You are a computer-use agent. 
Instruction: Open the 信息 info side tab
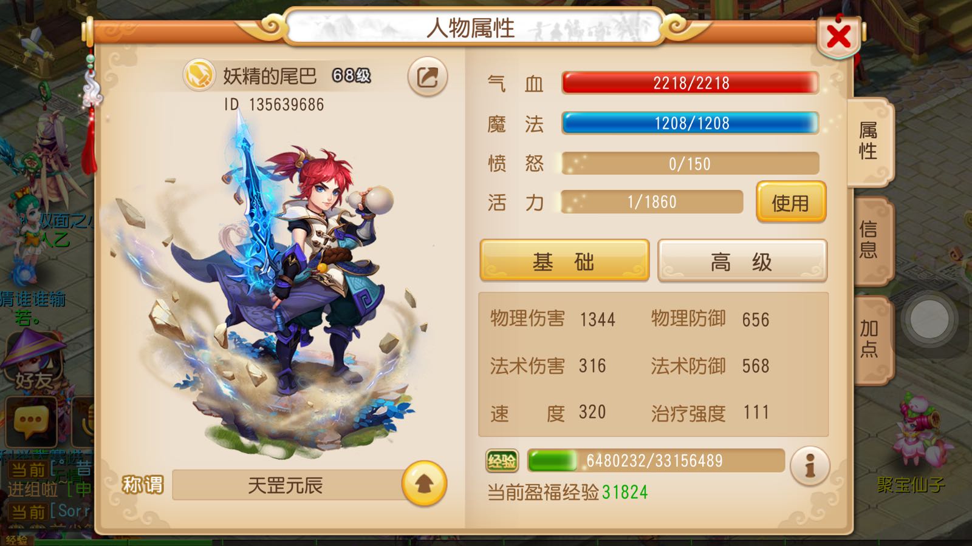click(871, 240)
